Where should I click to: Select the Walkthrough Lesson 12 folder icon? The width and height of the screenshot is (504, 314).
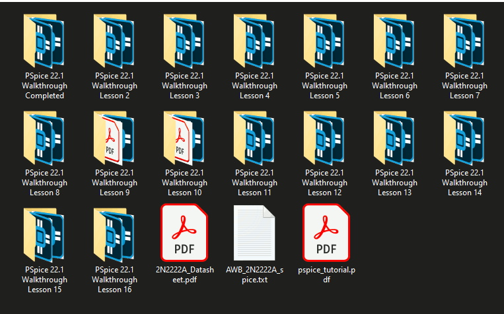324,138
